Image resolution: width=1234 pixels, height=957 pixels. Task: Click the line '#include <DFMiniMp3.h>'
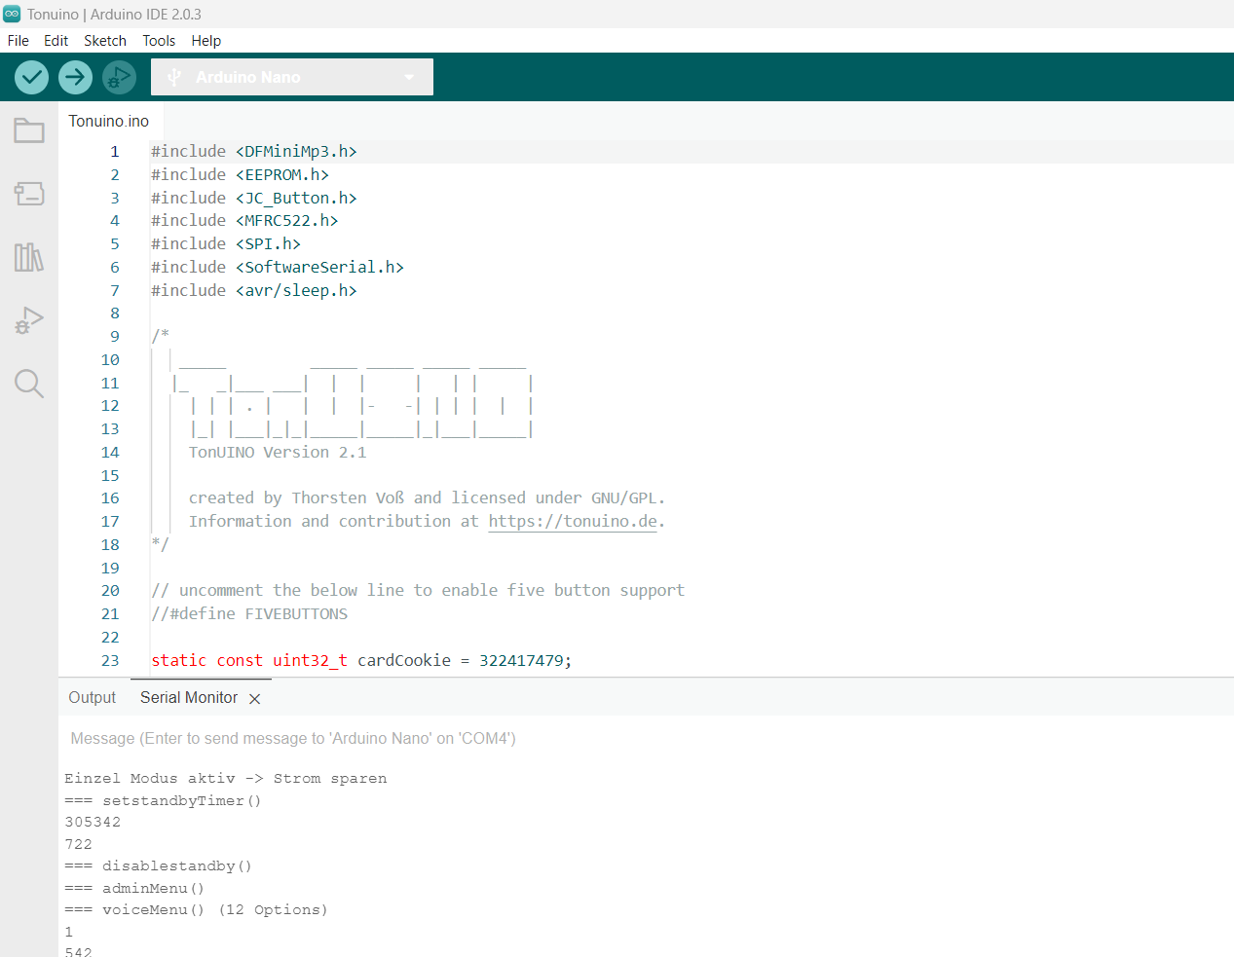pyautogui.click(x=254, y=151)
